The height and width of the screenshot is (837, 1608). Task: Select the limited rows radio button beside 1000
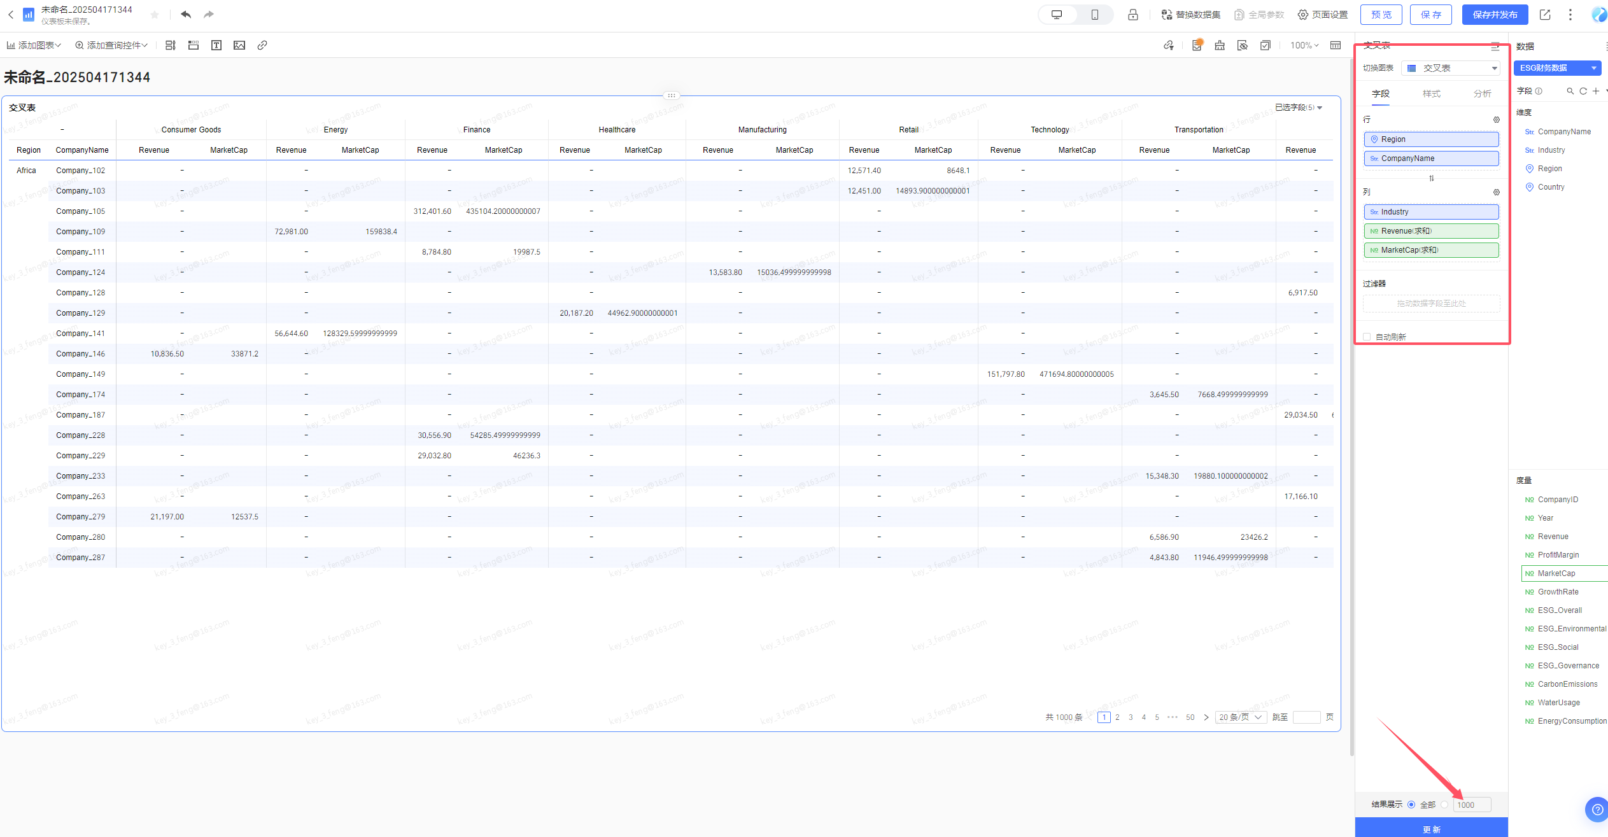[x=1444, y=805]
